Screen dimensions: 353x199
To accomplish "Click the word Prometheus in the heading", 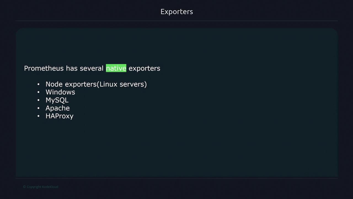I will 44,68.
